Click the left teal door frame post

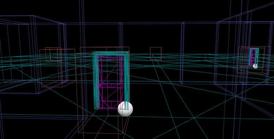[95, 80]
